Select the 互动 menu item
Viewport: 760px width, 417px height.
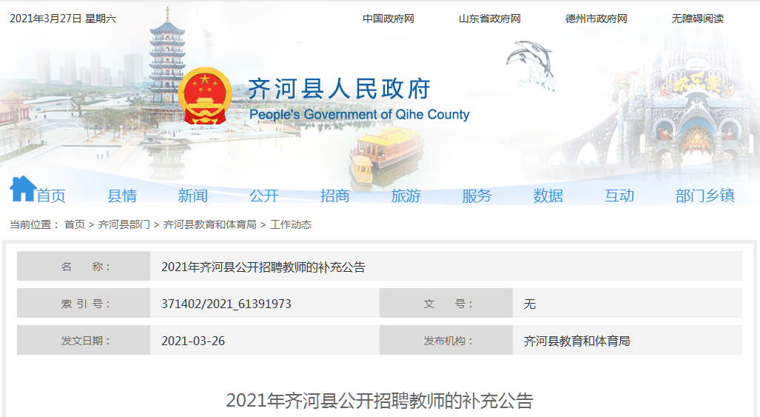[619, 196]
